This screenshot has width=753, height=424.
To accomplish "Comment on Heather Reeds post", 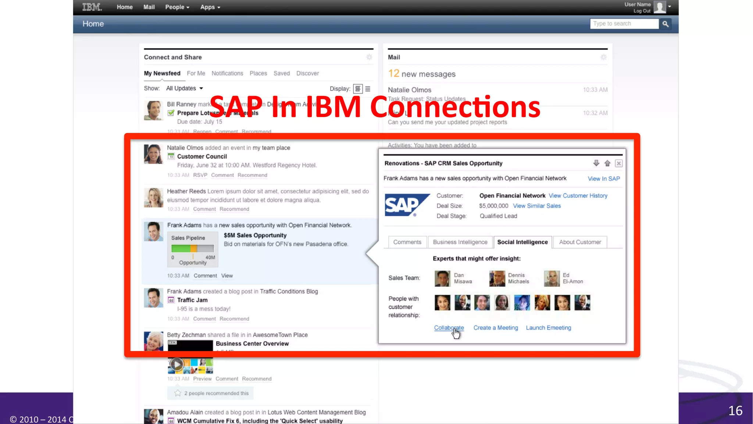I will pos(204,209).
